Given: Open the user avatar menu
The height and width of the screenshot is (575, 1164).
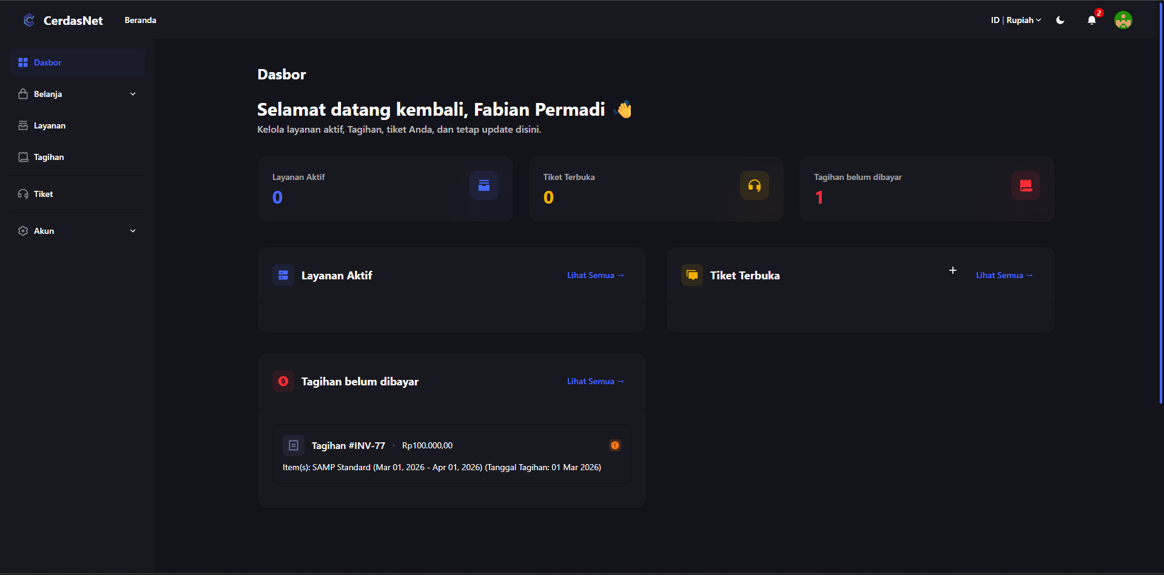Looking at the screenshot, I should pyautogui.click(x=1123, y=21).
